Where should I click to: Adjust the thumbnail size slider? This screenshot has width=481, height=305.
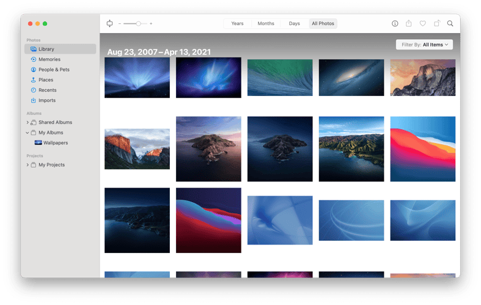135,24
